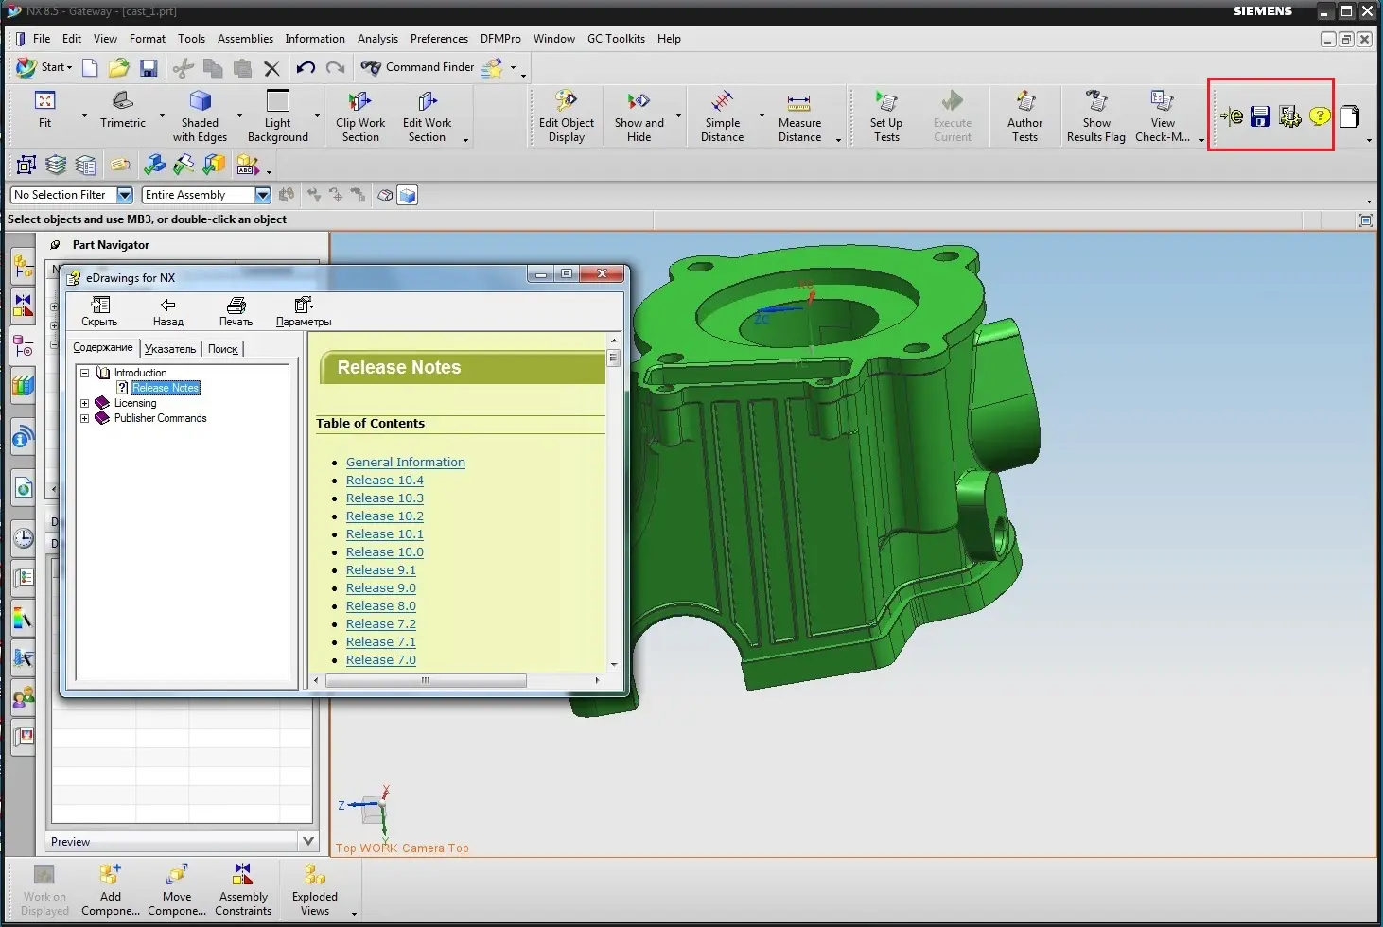This screenshot has height=927, width=1383.
Task: Start Simple Distance measurement
Action: [x=722, y=116]
